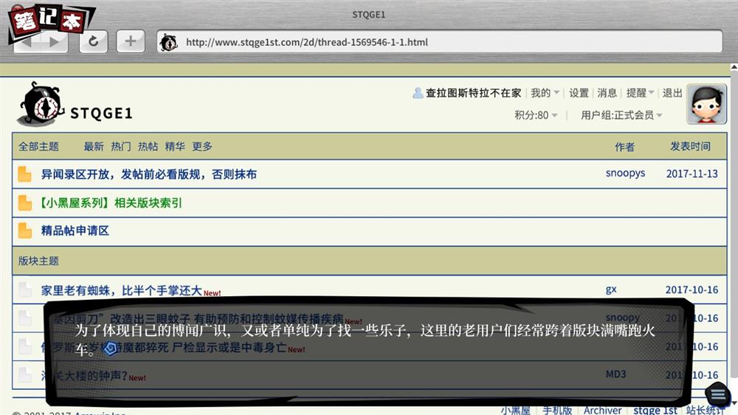Viewport: 738px width, 415px height.
Task: Expand 用户组:正式会员 dropdown
Action: (621, 115)
